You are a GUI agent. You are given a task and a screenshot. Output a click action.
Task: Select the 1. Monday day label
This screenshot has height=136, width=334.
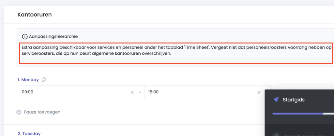(x=28, y=80)
